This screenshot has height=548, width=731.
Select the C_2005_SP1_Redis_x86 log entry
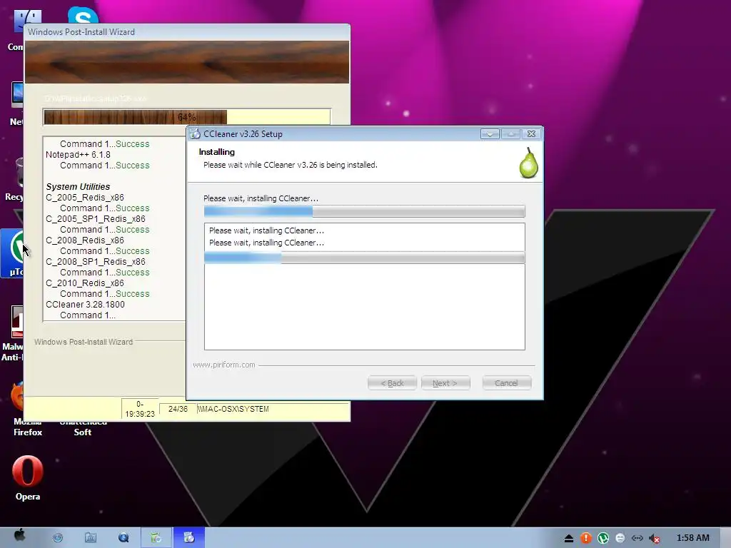pyautogui.click(x=96, y=219)
